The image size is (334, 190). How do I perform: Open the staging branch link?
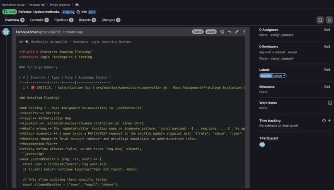(68, 12)
